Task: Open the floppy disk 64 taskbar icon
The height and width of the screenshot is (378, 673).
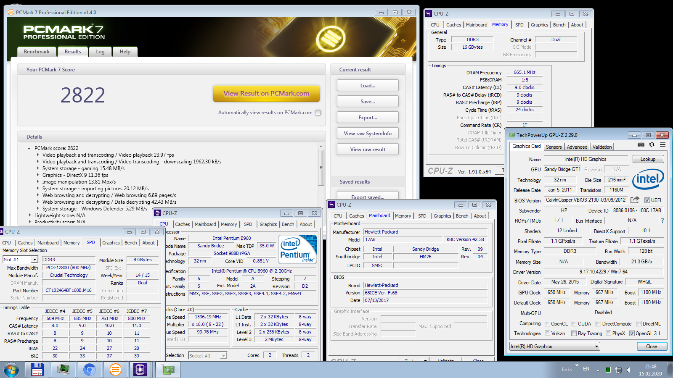Action: coord(38,370)
